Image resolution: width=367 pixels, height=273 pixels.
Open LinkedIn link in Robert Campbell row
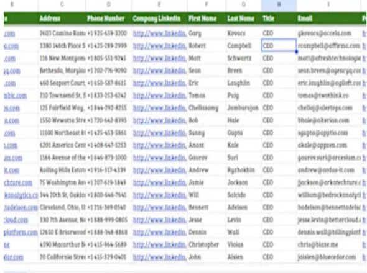160,46
